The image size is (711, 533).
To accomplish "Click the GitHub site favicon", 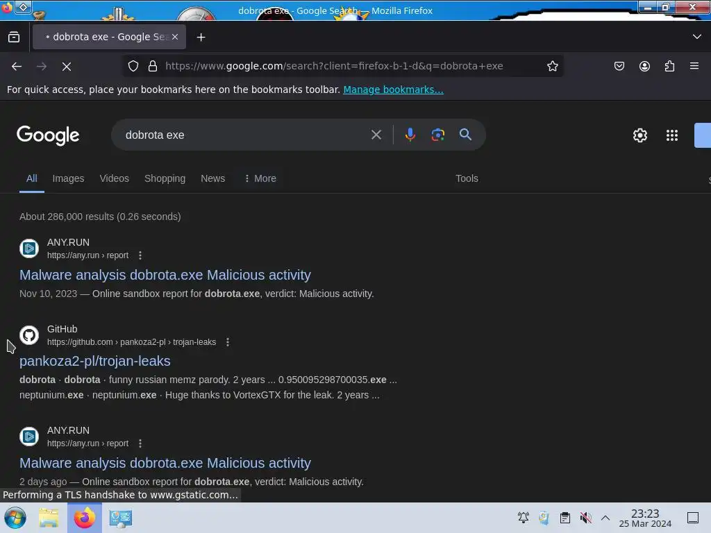I will (x=29, y=335).
